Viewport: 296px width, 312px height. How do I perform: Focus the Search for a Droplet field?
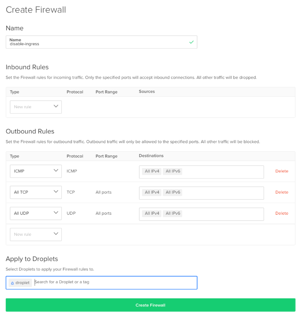click(113, 282)
